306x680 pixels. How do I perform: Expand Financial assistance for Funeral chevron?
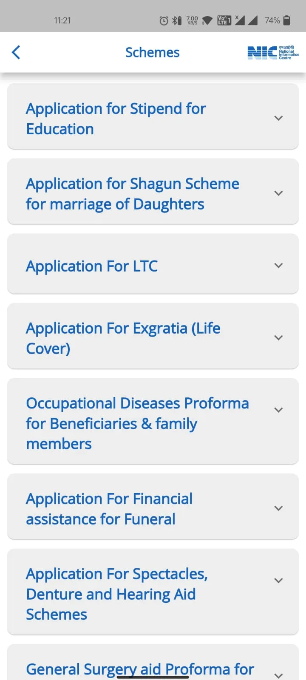coord(278,508)
